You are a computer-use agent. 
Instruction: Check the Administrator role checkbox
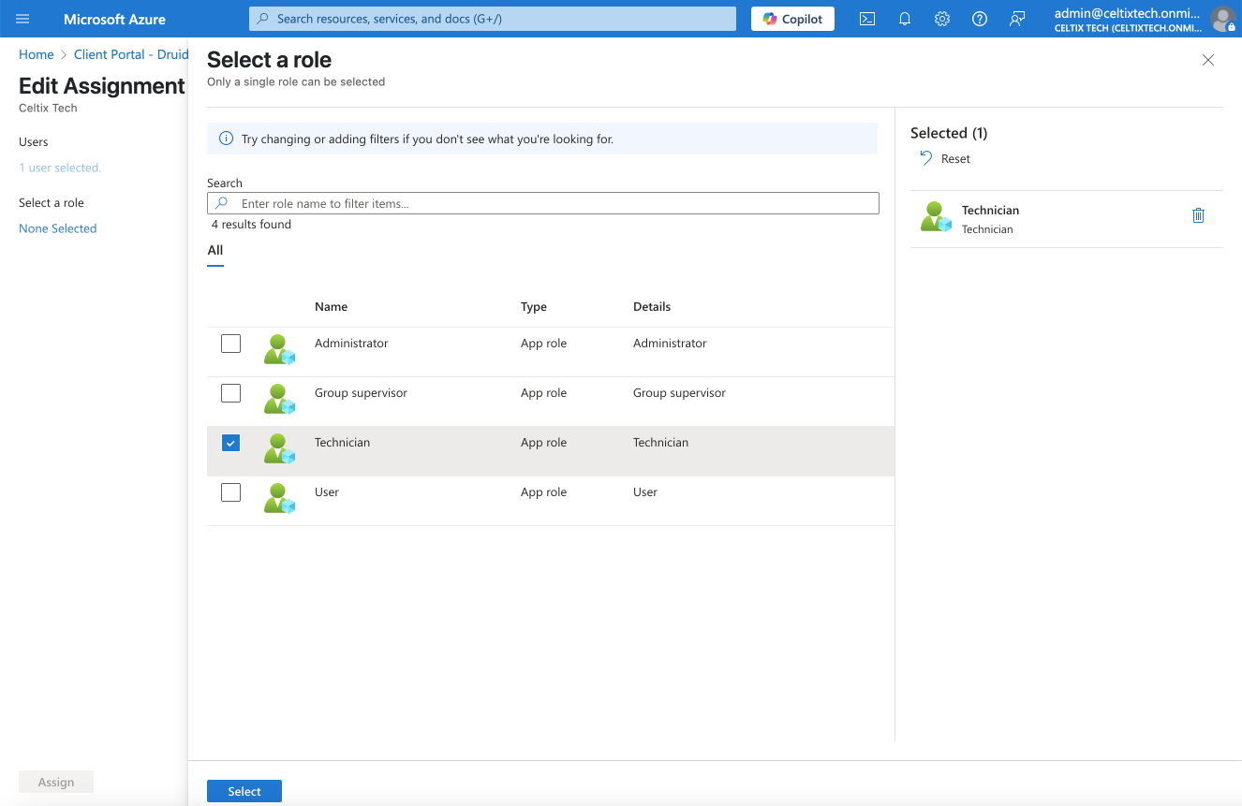(x=230, y=344)
